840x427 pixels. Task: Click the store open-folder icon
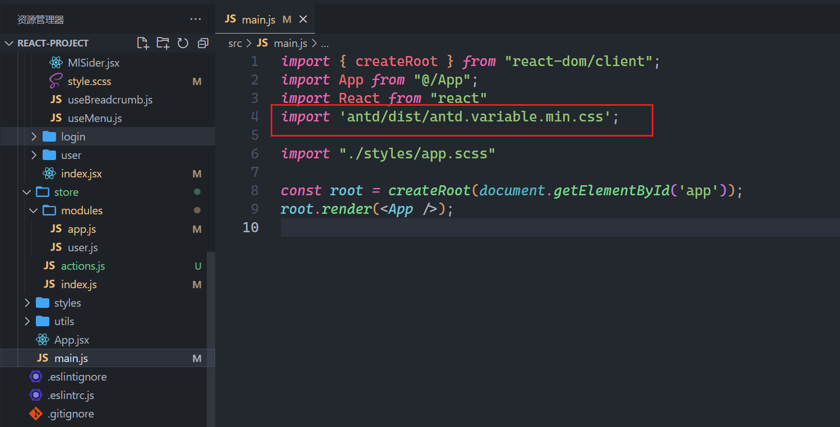point(43,192)
